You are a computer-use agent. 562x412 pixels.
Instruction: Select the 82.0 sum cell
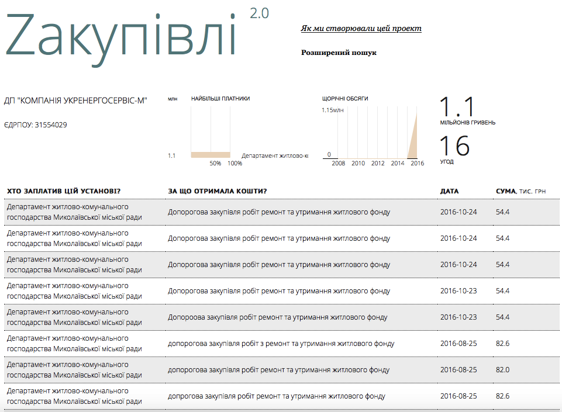click(502, 370)
